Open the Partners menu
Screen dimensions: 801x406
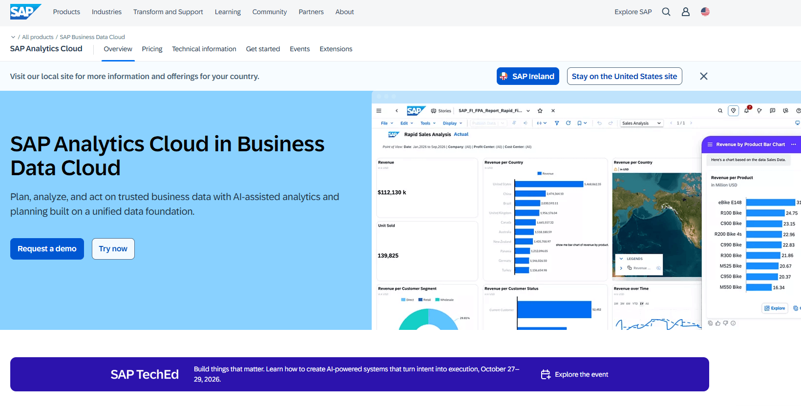point(311,12)
